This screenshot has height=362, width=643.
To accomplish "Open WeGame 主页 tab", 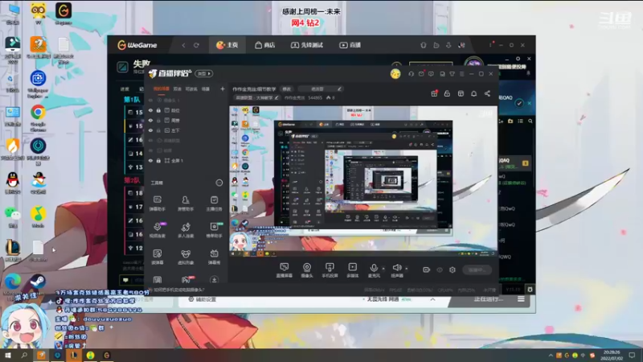I will point(227,45).
